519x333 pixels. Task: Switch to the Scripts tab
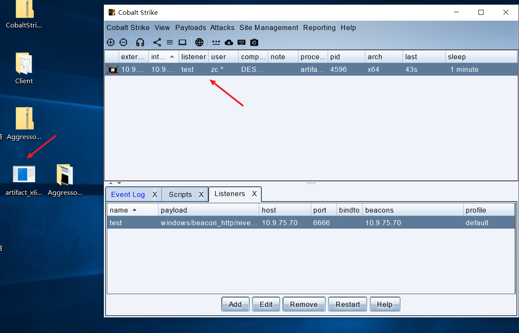click(180, 194)
